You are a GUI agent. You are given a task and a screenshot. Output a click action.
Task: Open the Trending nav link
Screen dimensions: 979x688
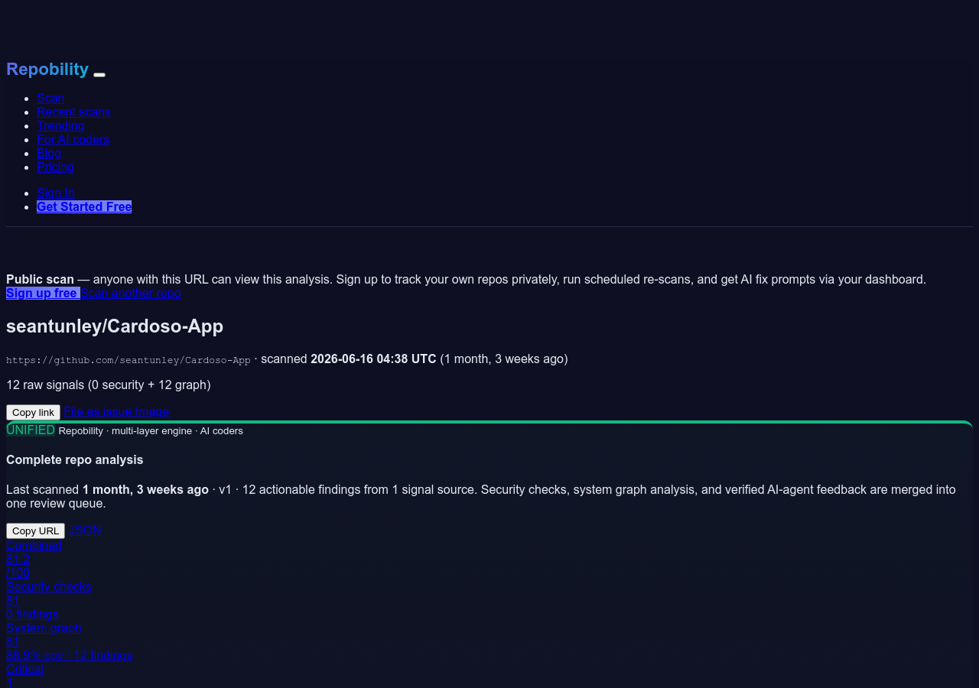pyautogui.click(x=60, y=125)
